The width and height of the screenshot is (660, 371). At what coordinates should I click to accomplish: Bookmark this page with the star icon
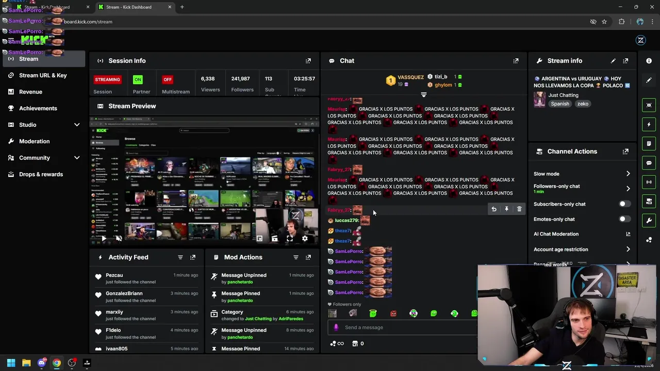pyautogui.click(x=604, y=22)
